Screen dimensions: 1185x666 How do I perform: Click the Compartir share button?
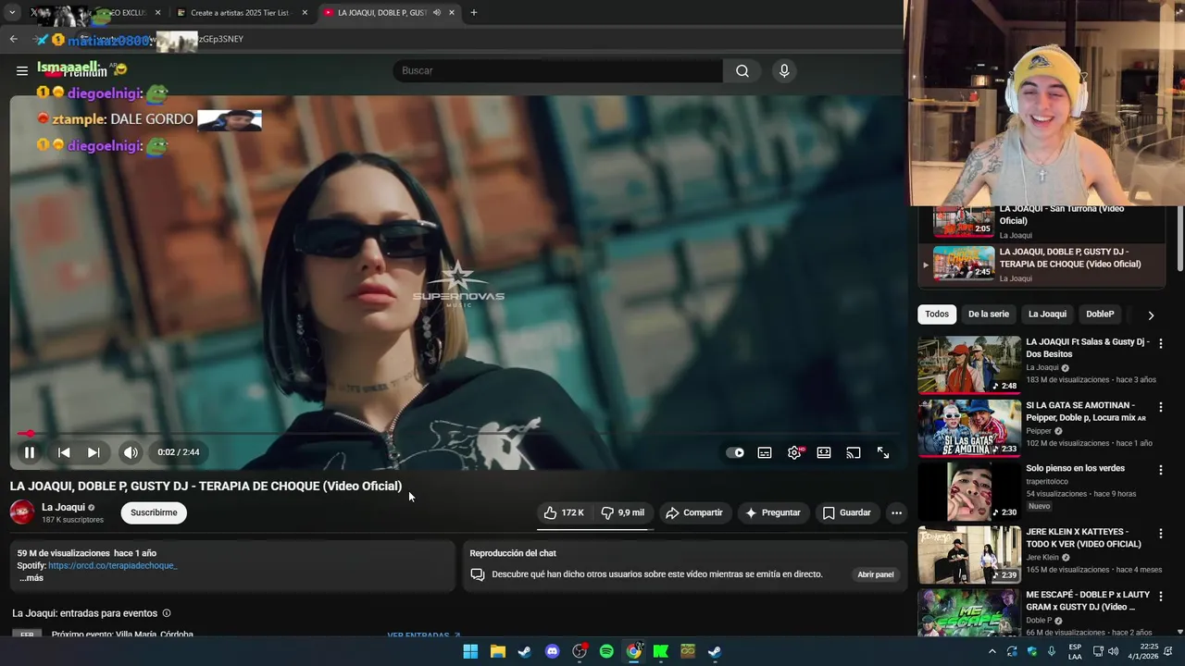(x=694, y=512)
